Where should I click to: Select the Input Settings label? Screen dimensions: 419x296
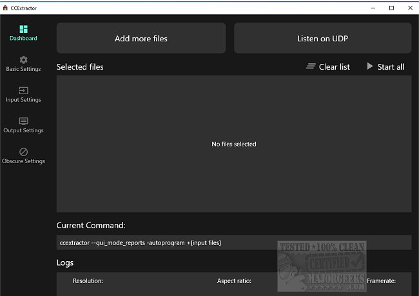click(x=23, y=100)
